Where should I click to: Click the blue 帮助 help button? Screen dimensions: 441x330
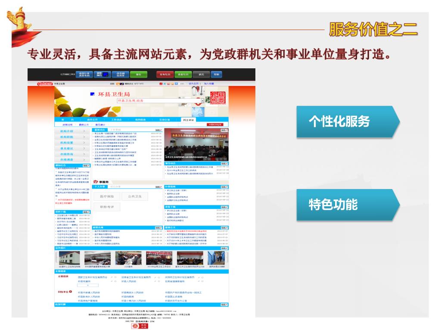(216, 74)
